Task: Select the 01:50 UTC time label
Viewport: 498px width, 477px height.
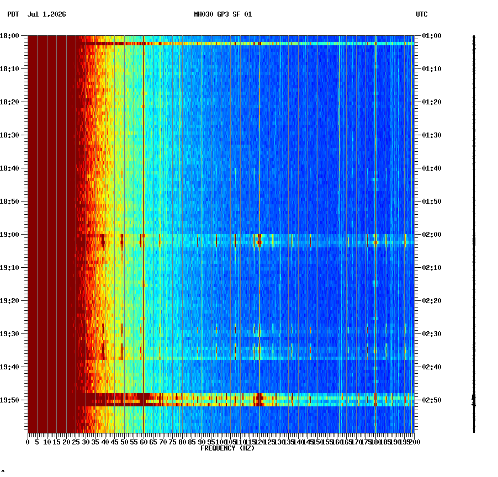Action: 432,202
